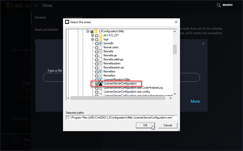
Task: Click the AVG search magnifier icon
Action: pyautogui.click(x=219, y=5)
